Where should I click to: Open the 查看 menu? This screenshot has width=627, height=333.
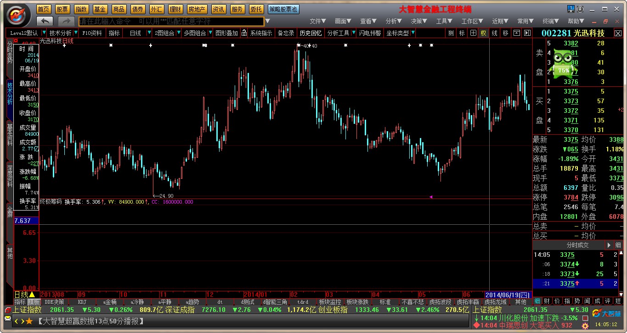(x=368, y=21)
